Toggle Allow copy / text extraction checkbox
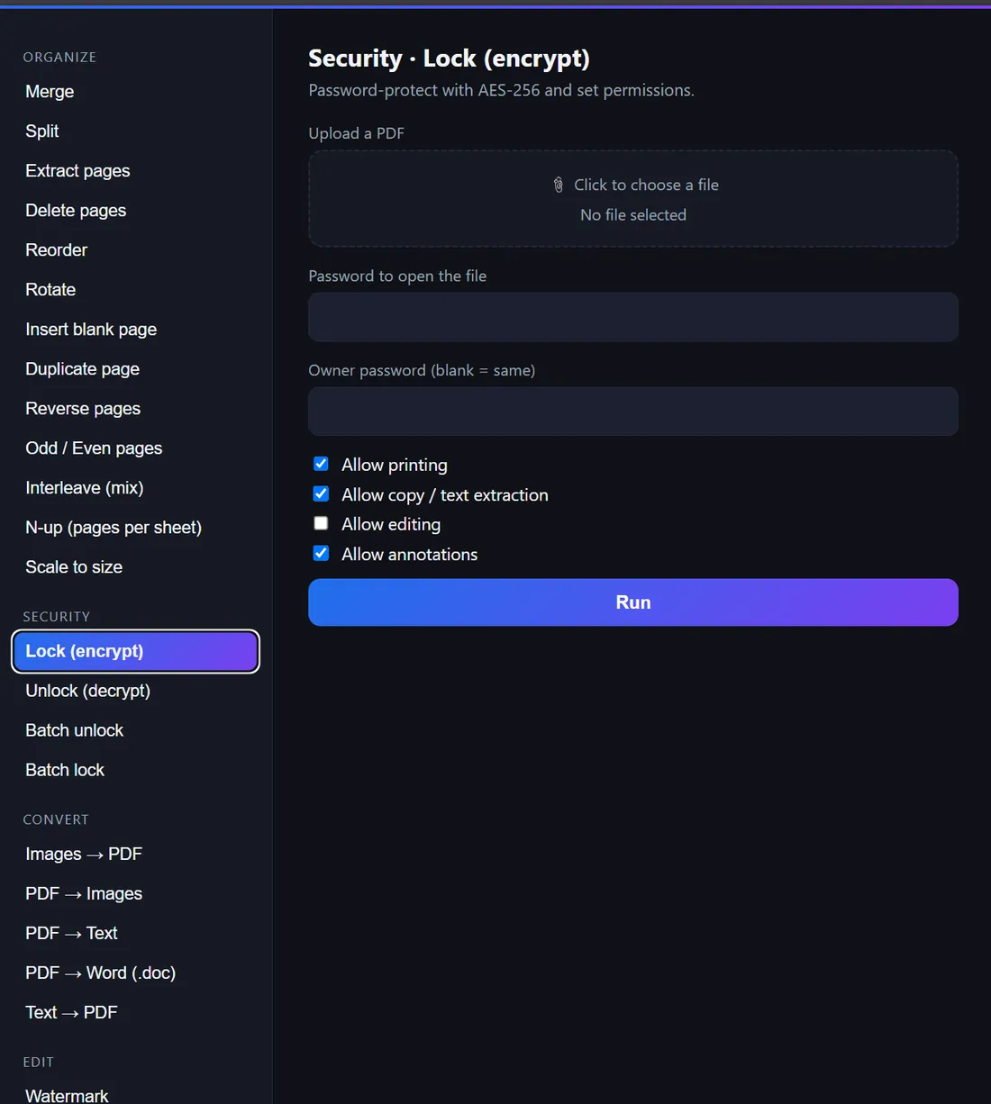The height and width of the screenshot is (1104, 991). click(x=321, y=493)
